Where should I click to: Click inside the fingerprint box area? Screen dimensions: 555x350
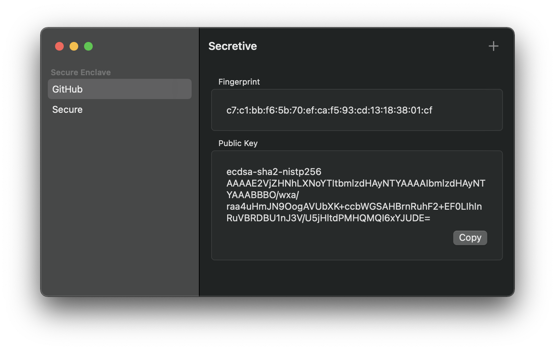357,110
